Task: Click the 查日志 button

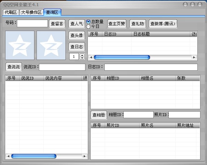Action: (76, 47)
